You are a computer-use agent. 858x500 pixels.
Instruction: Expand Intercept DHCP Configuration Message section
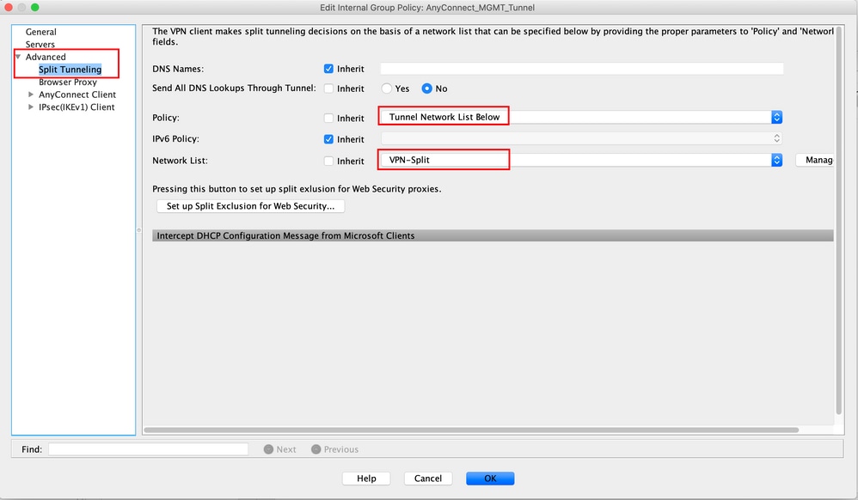click(x=493, y=235)
